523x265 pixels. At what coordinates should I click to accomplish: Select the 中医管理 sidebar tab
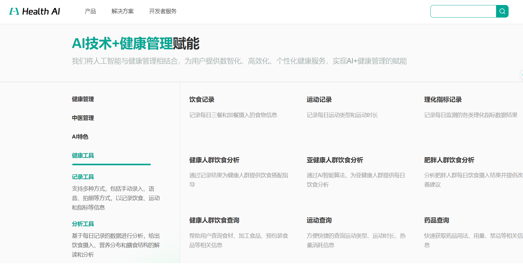click(x=83, y=118)
